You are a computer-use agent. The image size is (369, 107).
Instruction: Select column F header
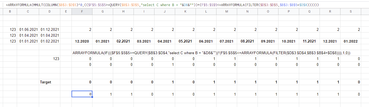click(x=82, y=11)
